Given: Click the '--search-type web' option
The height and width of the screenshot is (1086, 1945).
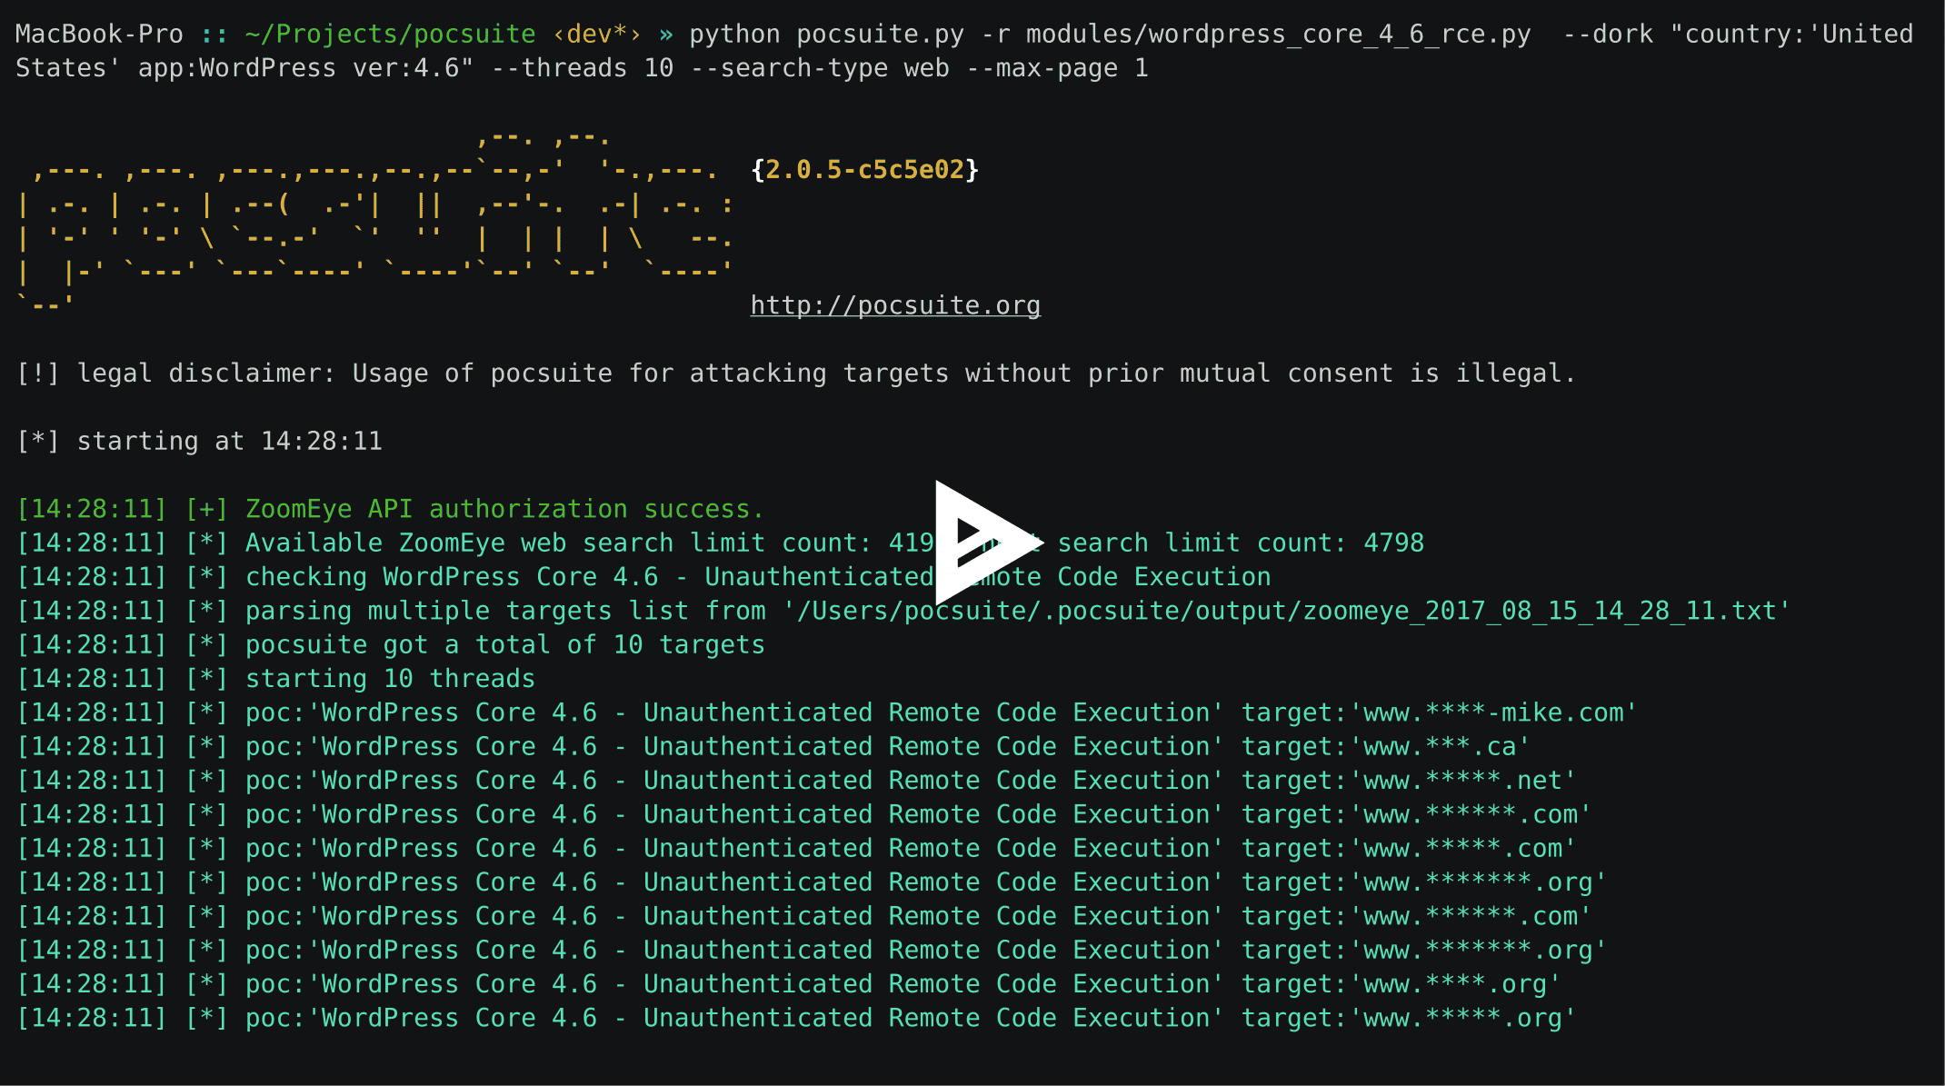Looking at the screenshot, I should pyautogui.click(x=820, y=68).
